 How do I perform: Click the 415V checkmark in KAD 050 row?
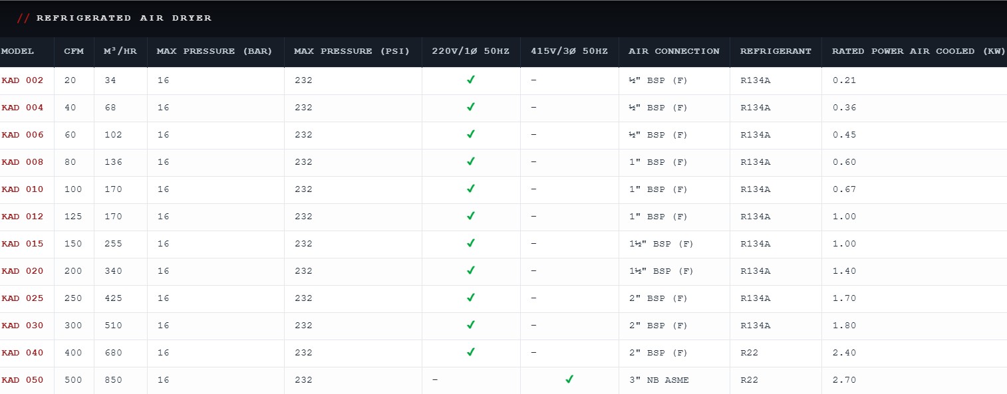(569, 379)
